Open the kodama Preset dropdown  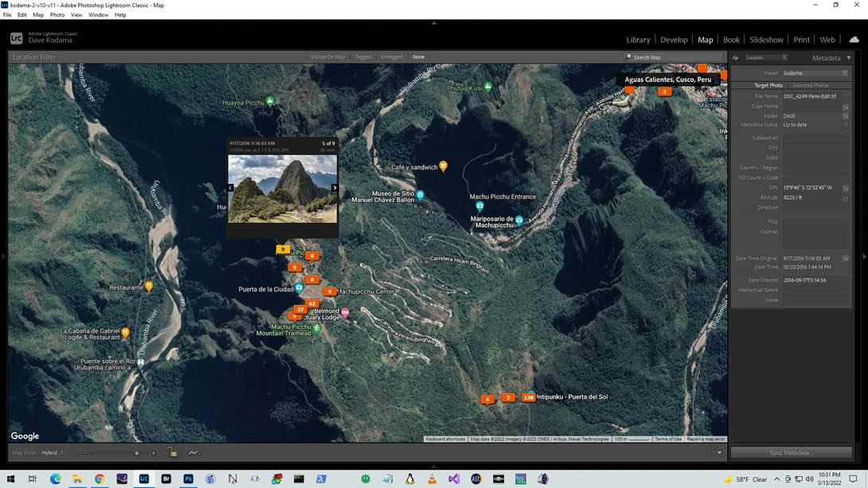tap(815, 73)
